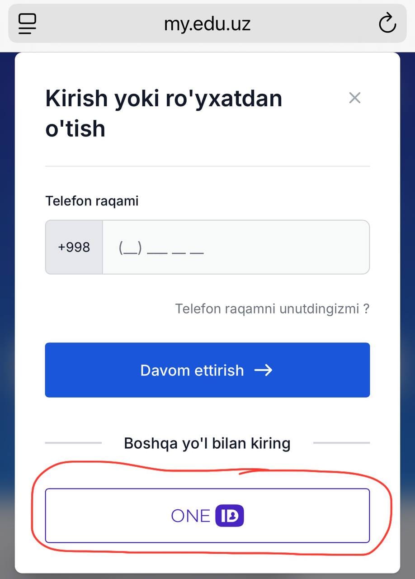Sign in with the ONE ID button

[207, 516]
